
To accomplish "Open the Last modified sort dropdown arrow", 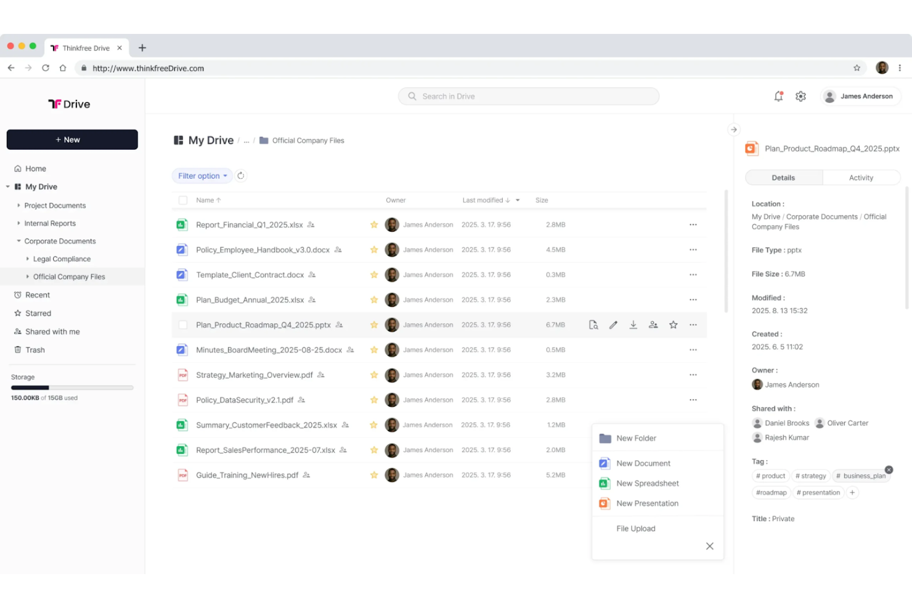I will [518, 200].
